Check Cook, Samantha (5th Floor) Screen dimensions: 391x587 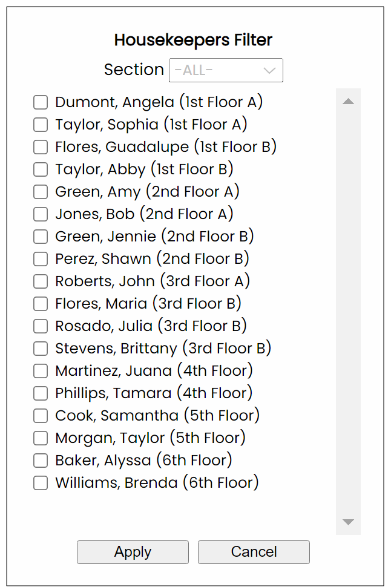(41, 416)
